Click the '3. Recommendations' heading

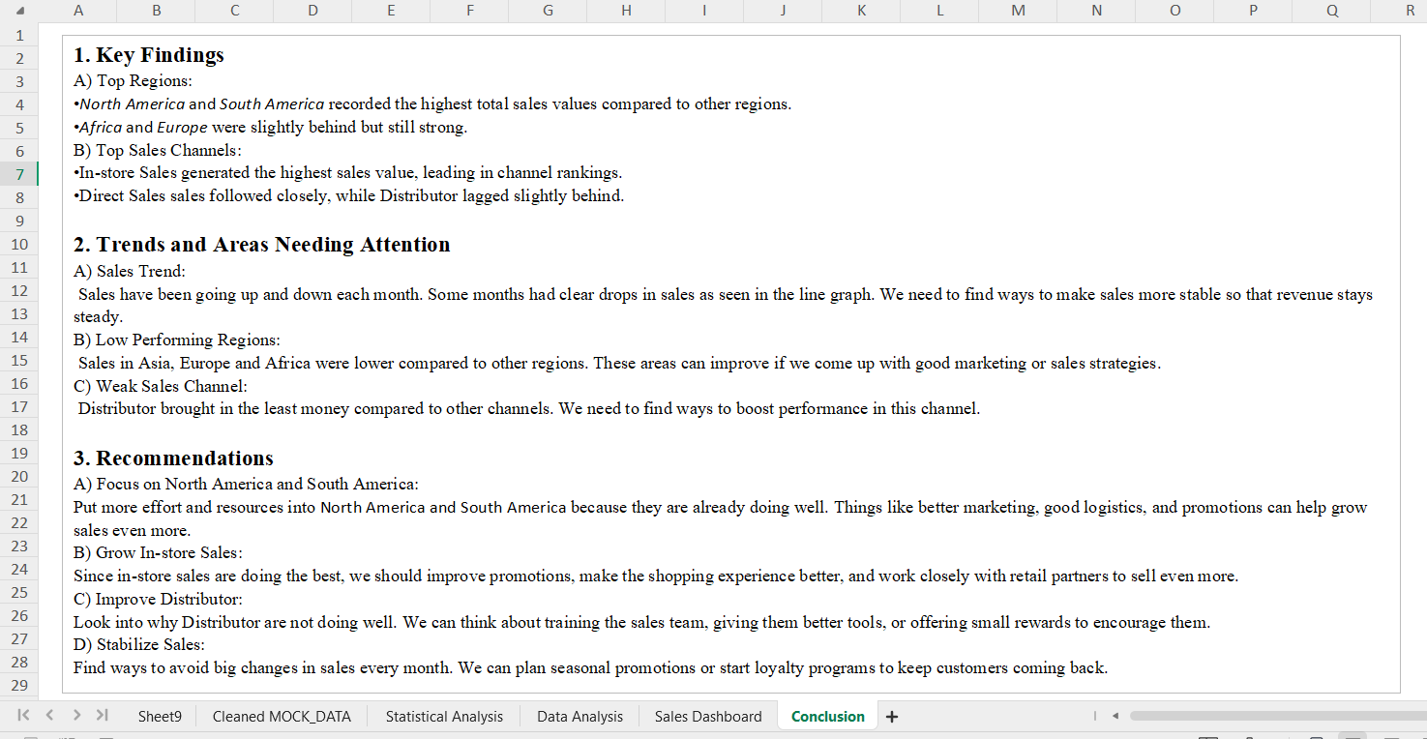174,458
